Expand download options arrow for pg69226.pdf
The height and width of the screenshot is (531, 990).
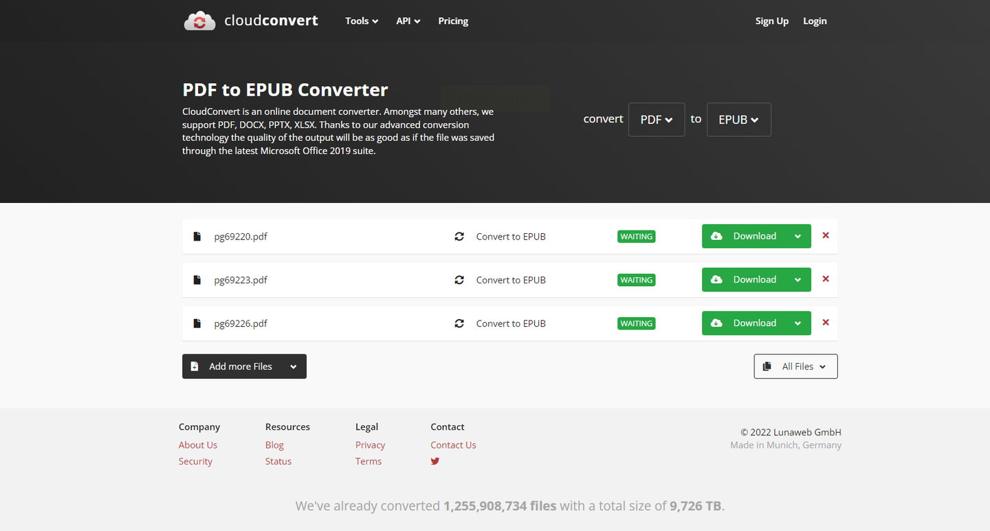pyautogui.click(x=798, y=323)
